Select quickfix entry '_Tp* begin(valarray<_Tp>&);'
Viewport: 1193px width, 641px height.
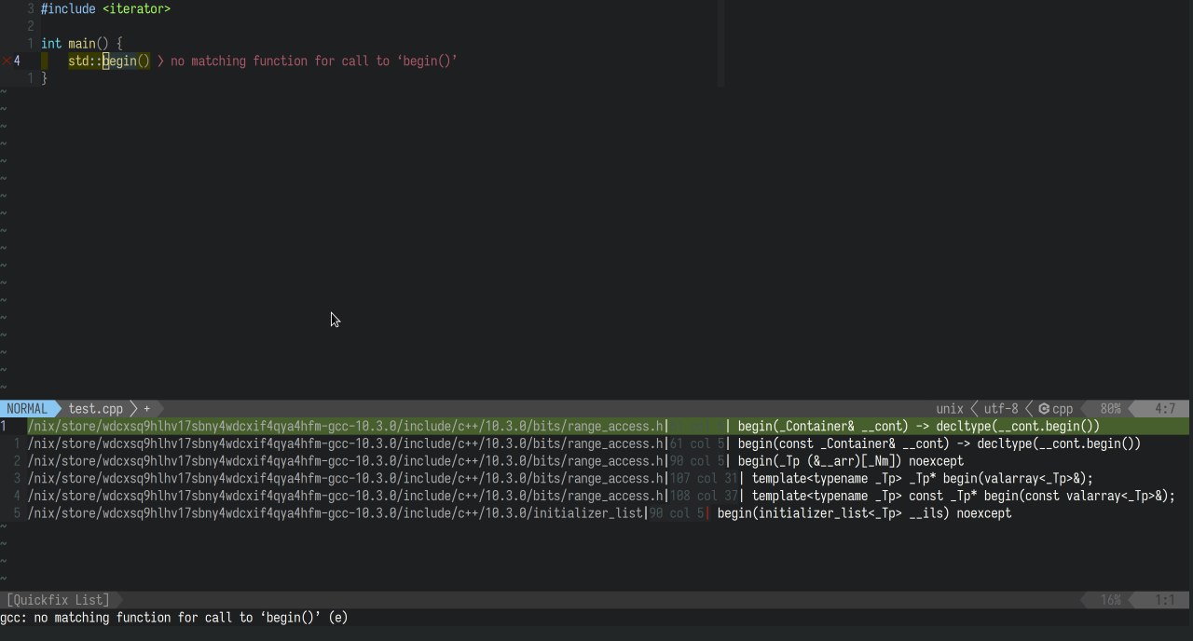click(x=596, y=479)
